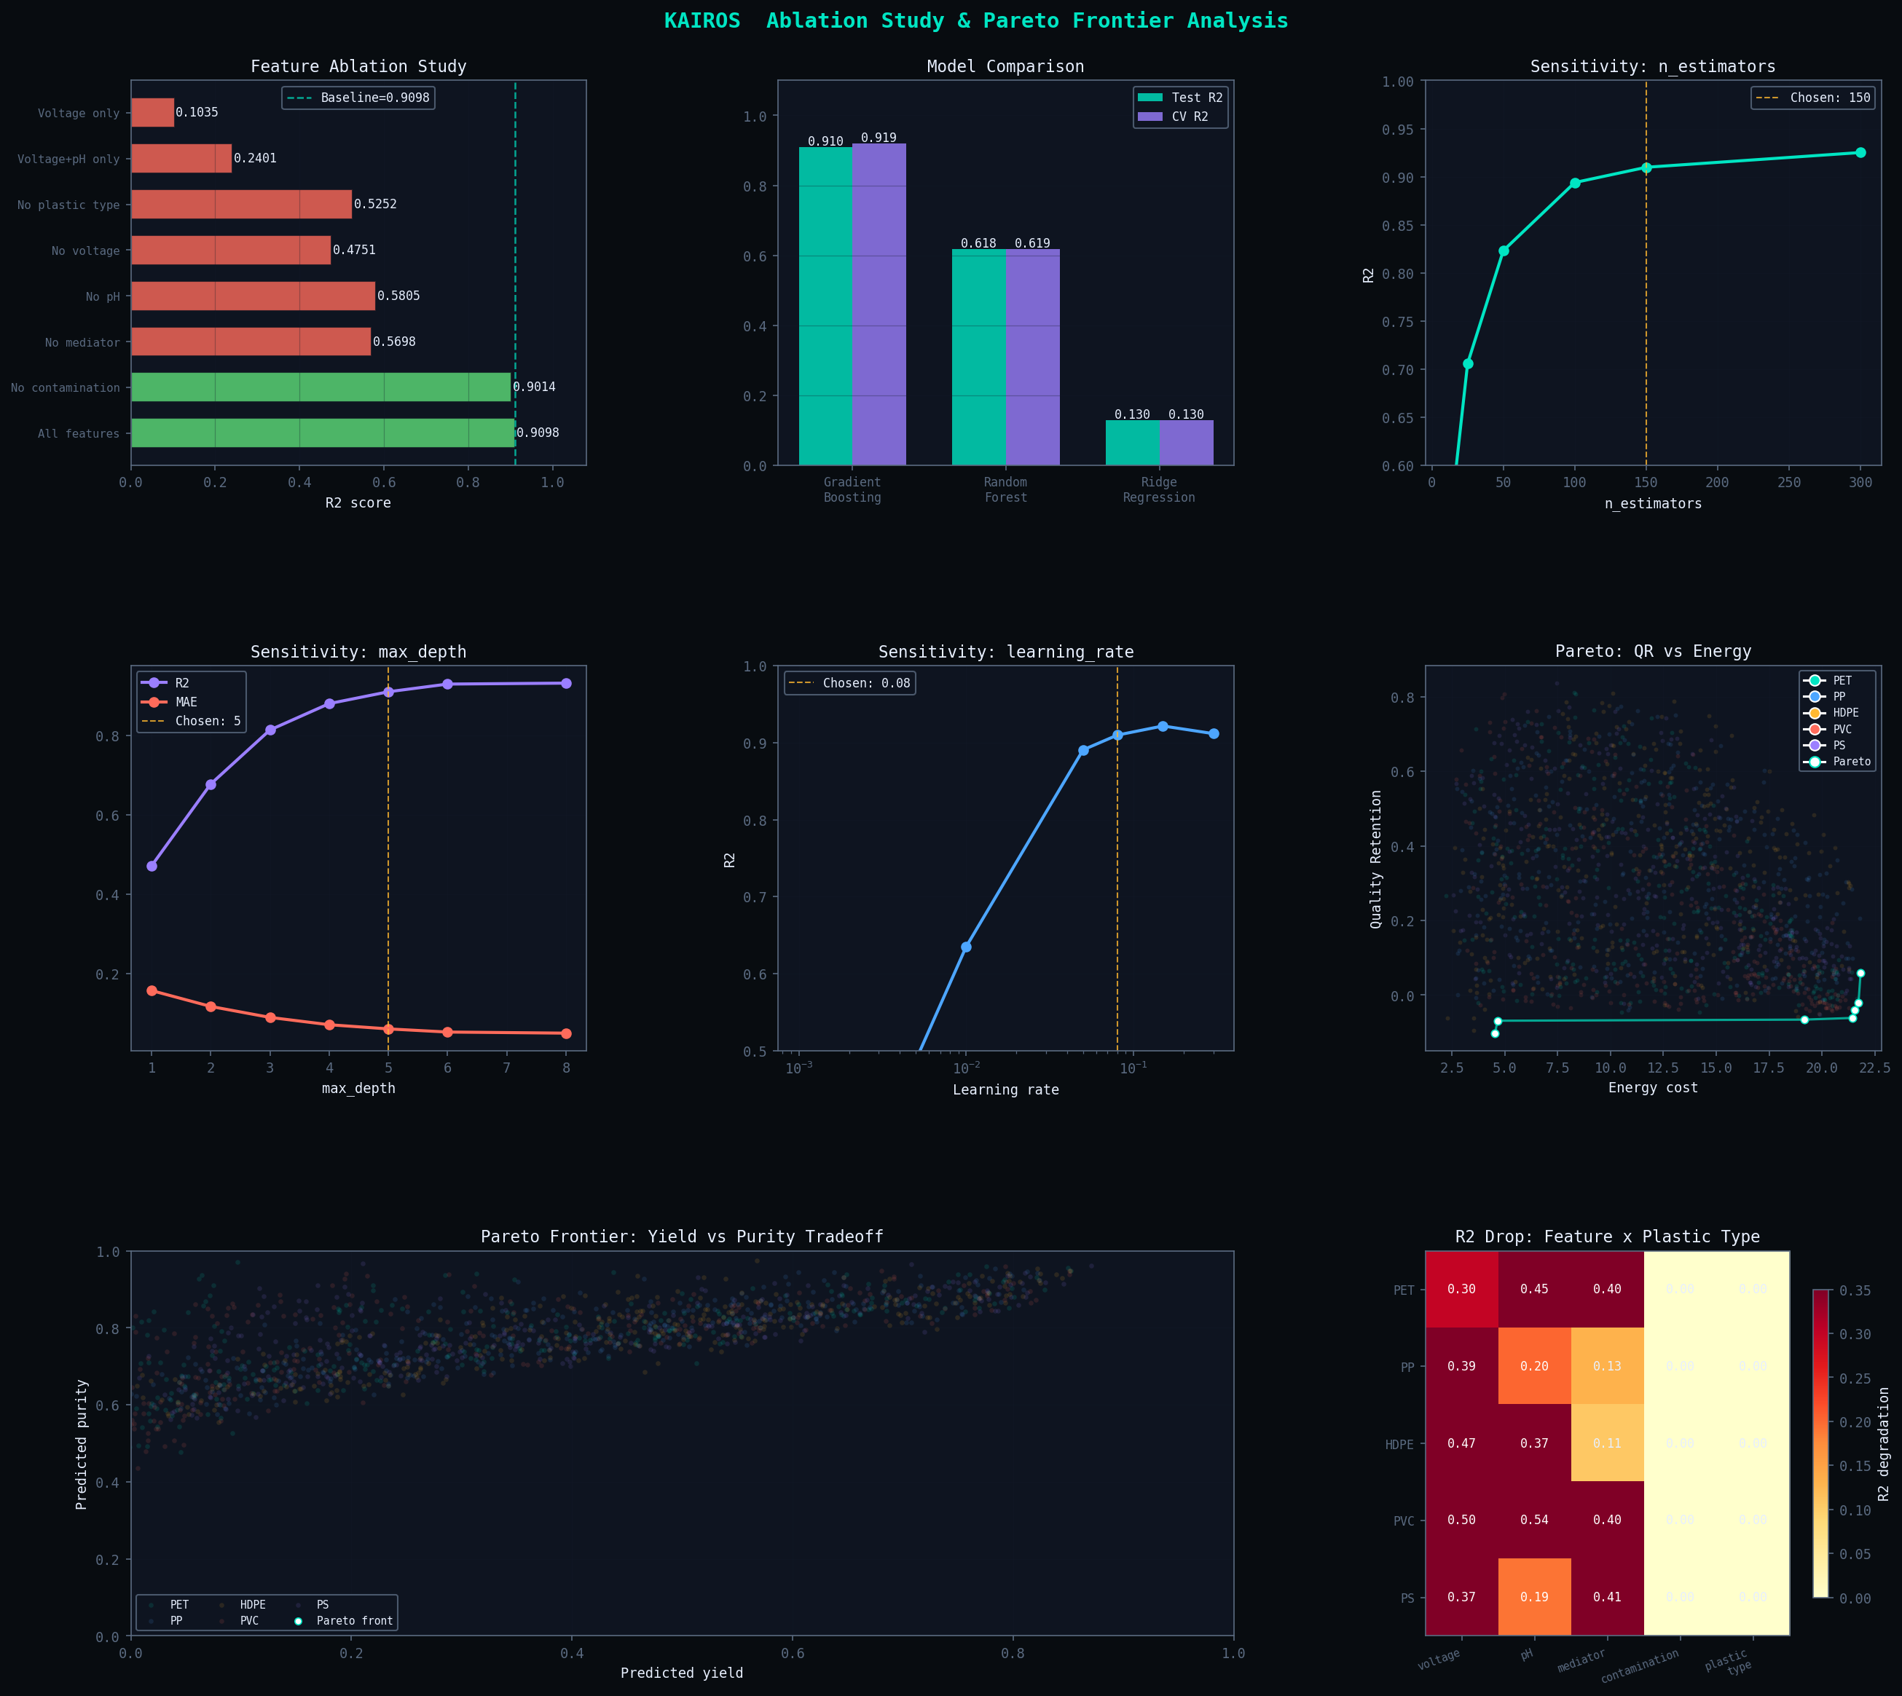
Task: Click the R2 marker at max_depth 1
Action: (152, 867)
